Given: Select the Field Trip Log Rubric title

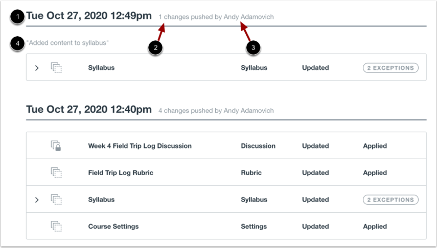Looking at the screenshot, I should point(121,173).
